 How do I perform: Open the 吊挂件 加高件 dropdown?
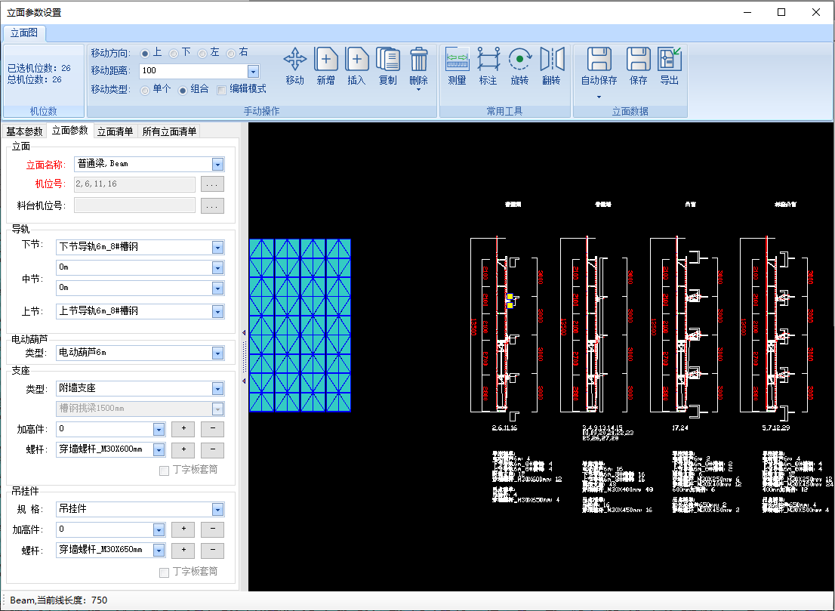click(159, 529)
